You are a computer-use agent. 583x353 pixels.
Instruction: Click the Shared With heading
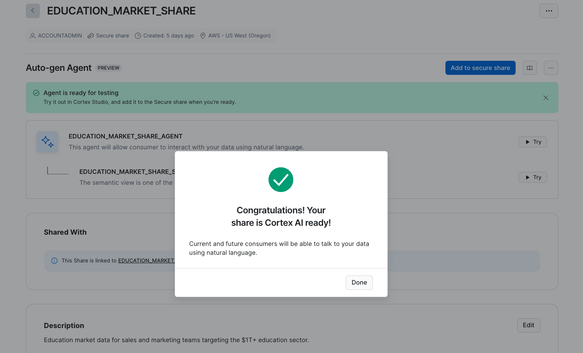[x=65, y=232]
